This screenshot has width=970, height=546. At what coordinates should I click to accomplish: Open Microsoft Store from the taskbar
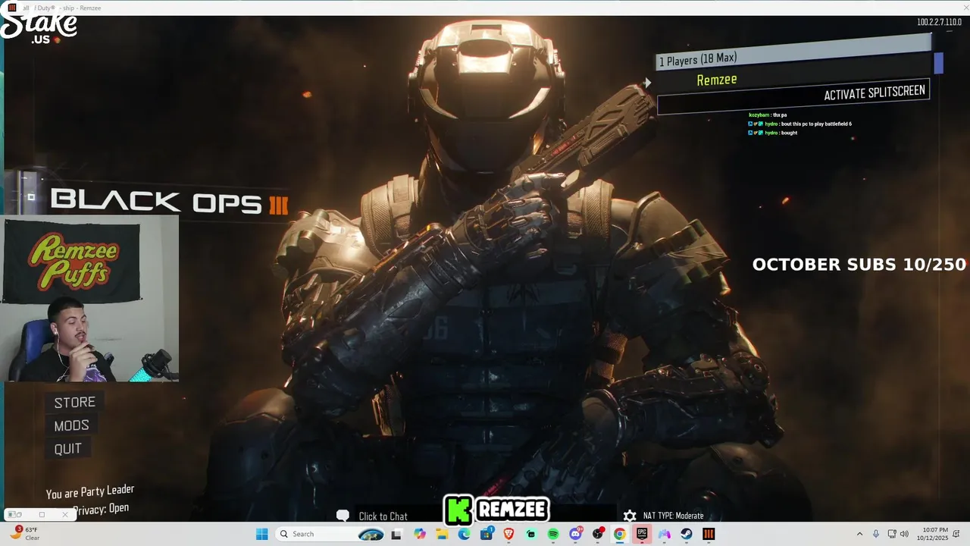point(487,534)
